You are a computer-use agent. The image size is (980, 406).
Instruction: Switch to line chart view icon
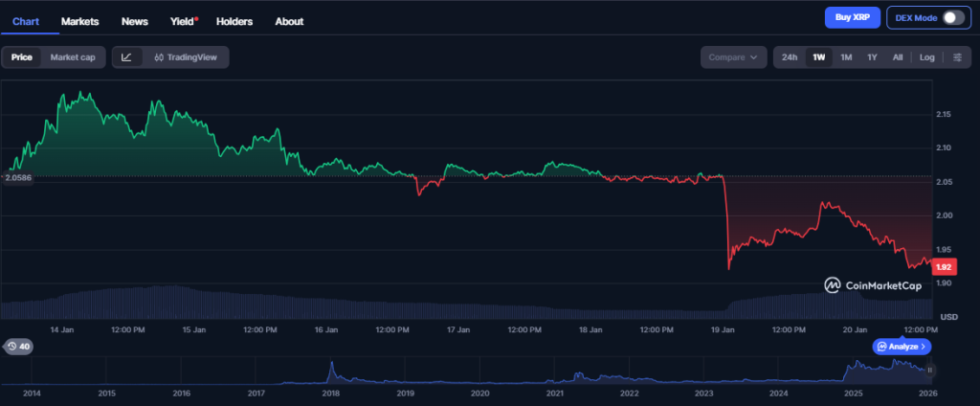[x=127, y=57]
